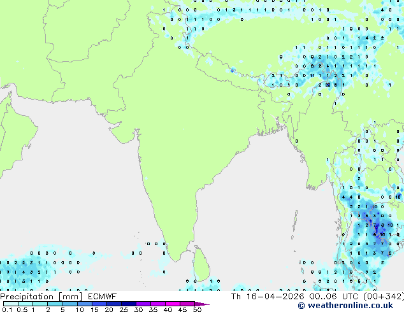Select purple swatch between 30 and 35
Screen dimensions: 404x312
143,304
